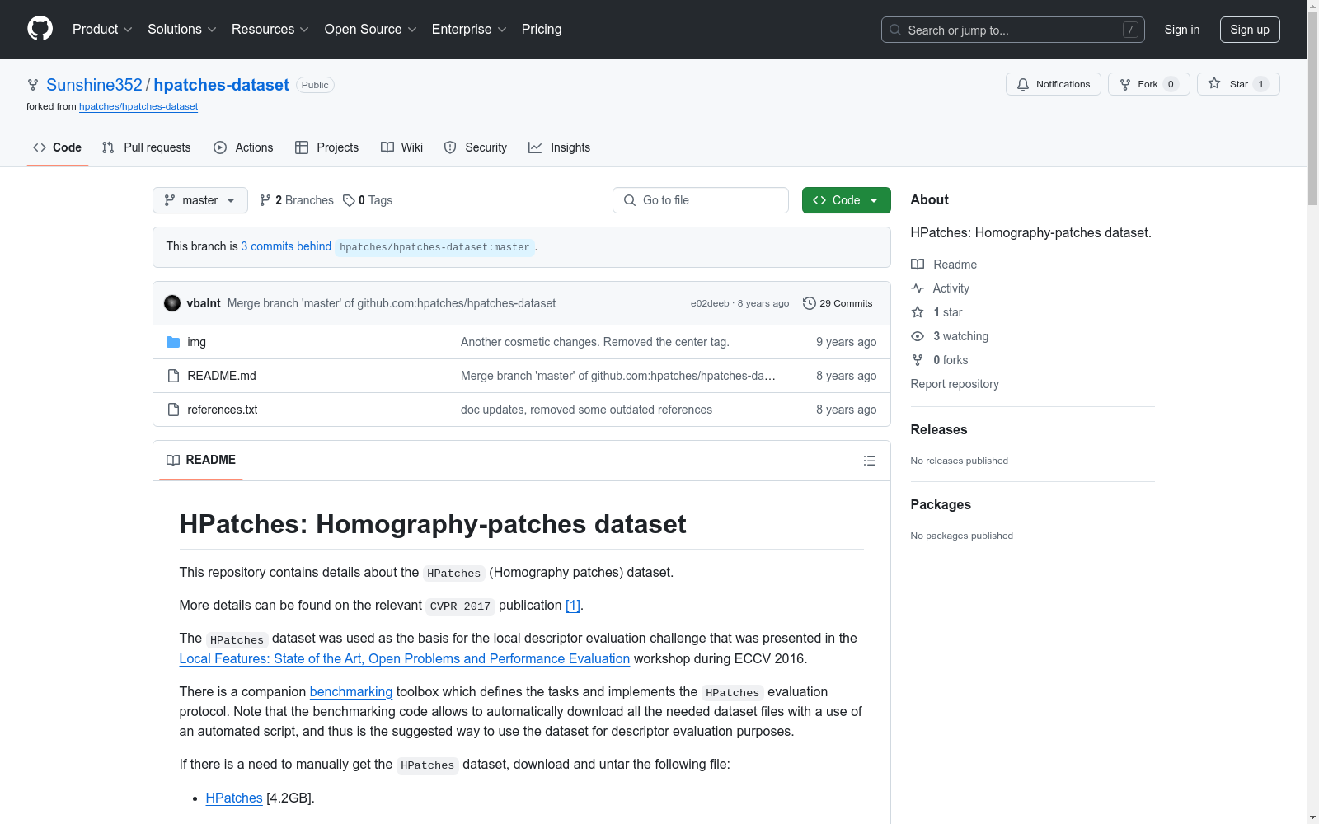Open the [1] publication reference link
This screenshot has width=1319, height=824.
click(x=573, y=606)
